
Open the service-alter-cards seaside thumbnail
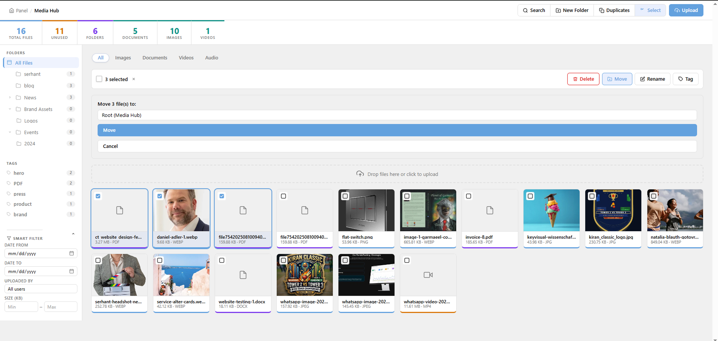[181, 275]
